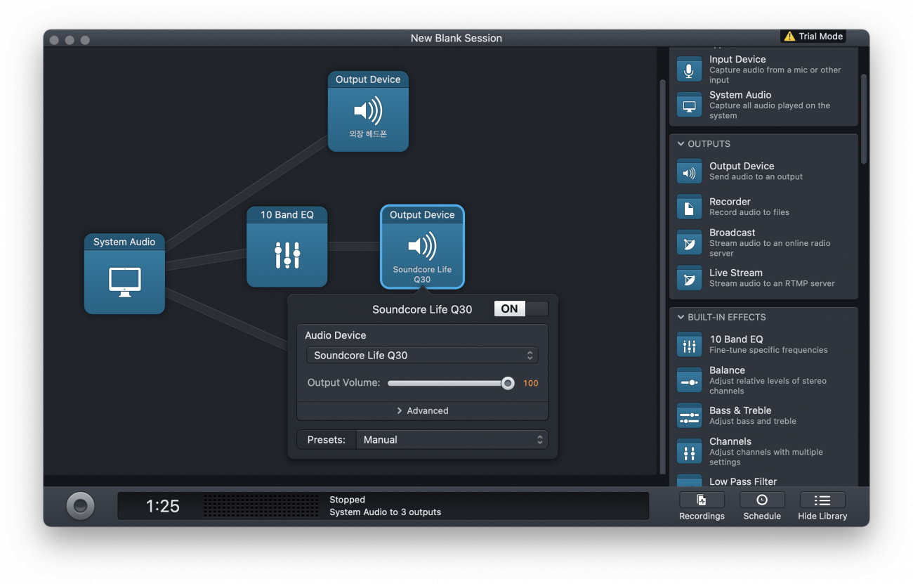The height and width of the screenshot is (584, 913).
Task: Collapse the BUILT-IN EFFECTS library section
Action: [681, 317]
